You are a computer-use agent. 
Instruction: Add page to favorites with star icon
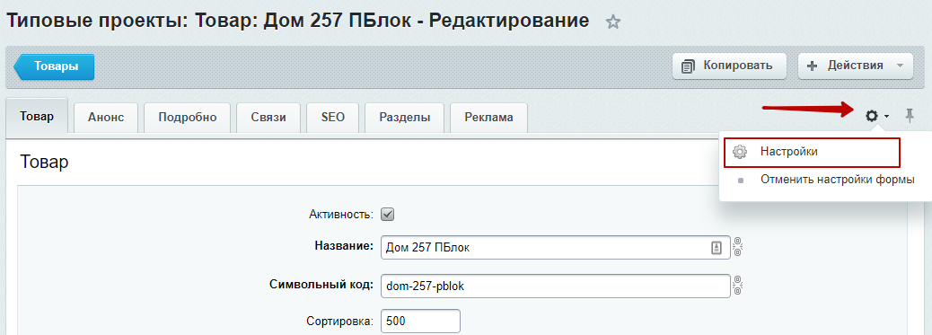pos(613,22)
